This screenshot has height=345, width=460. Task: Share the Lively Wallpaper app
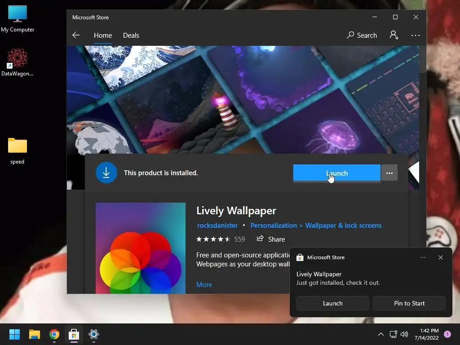(271, 239)
